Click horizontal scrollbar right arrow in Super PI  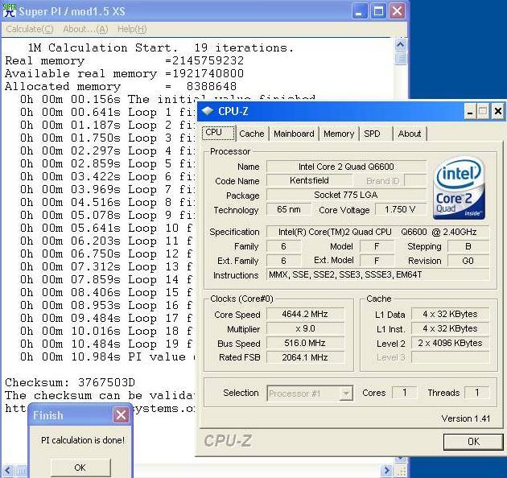point(387,470)
